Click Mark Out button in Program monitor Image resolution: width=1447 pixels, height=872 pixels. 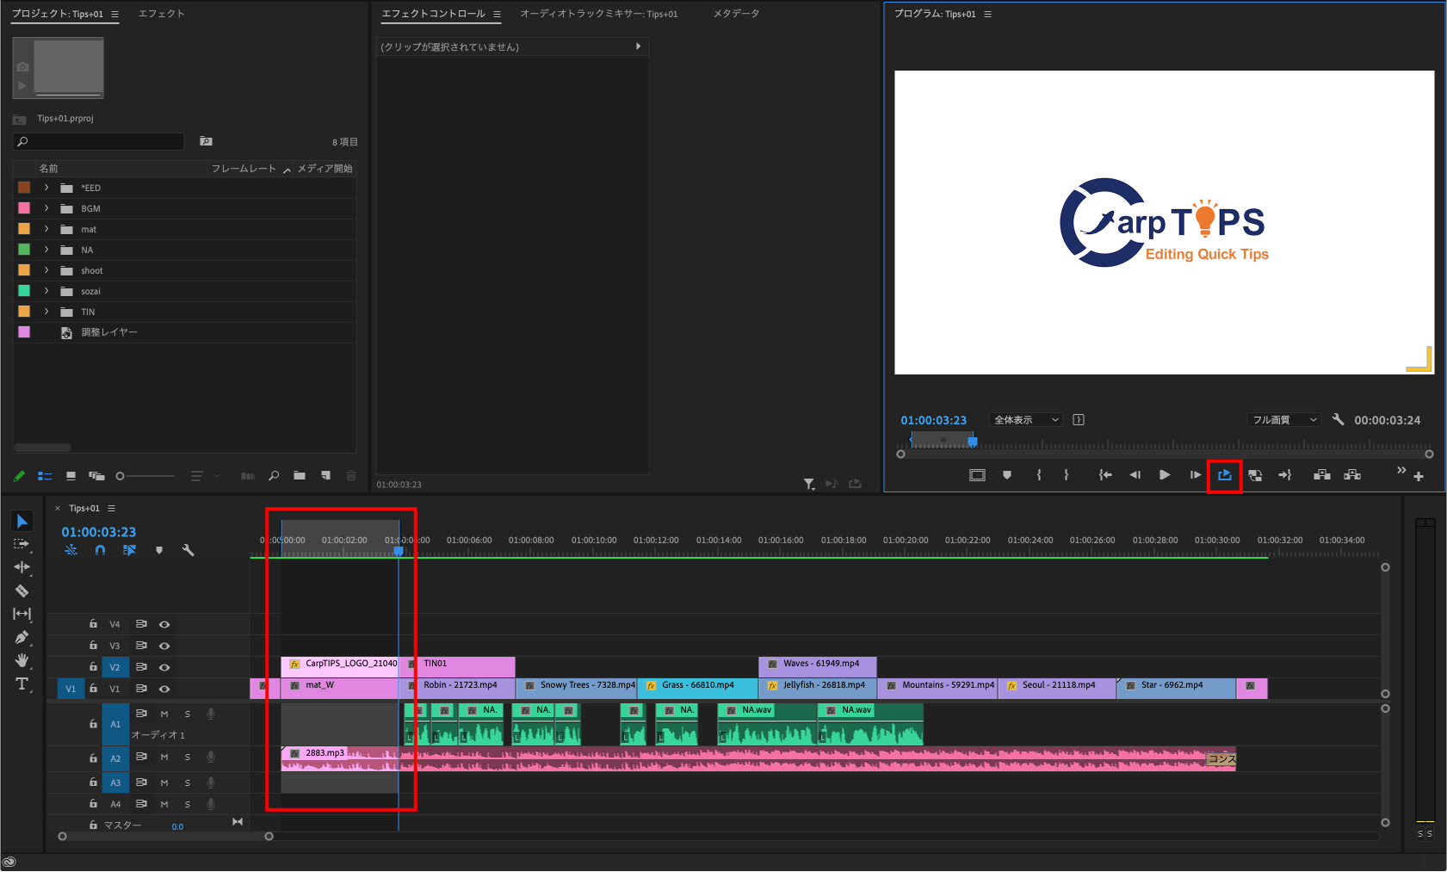pyautogui.click(x=1067, y=475)
